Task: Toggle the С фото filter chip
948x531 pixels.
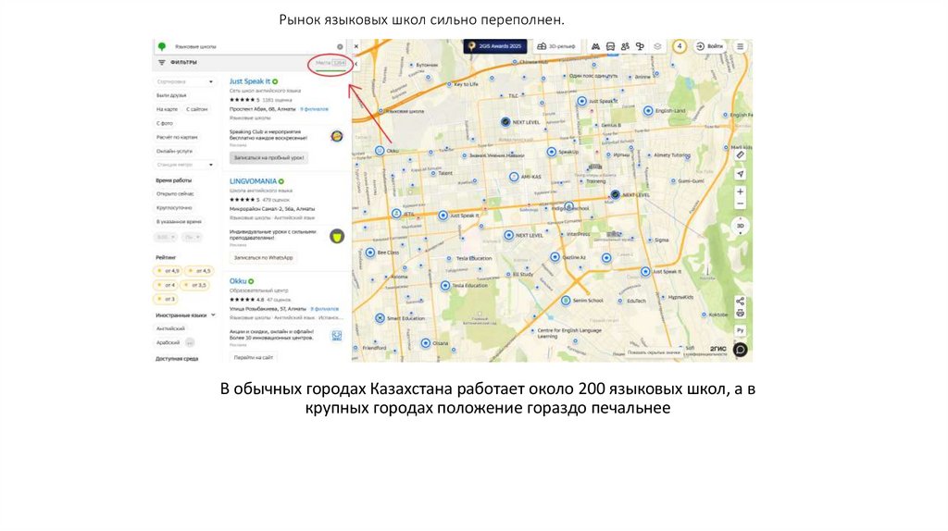Action: coord(165,123)
